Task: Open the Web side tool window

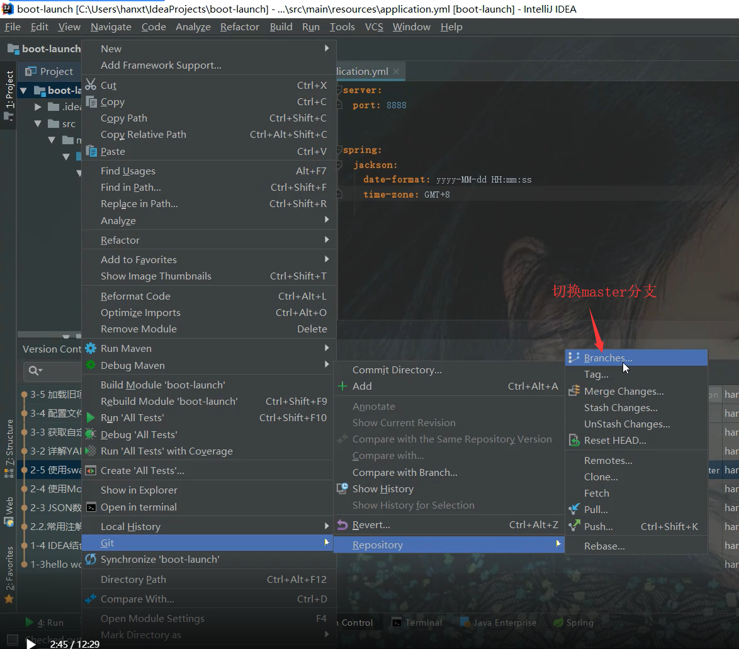Action: tap(9, 511)
